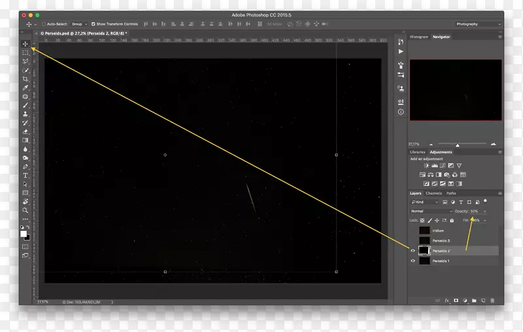Choose the Eraser tool
This screenshot has height=332, width=523.
pos(25,131)
